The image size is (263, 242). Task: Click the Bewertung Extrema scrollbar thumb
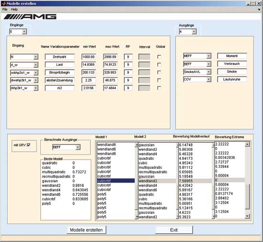click(247, 196)
